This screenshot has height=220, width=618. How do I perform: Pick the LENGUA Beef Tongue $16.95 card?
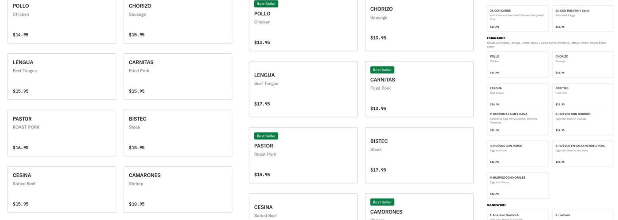coord(517,95)
